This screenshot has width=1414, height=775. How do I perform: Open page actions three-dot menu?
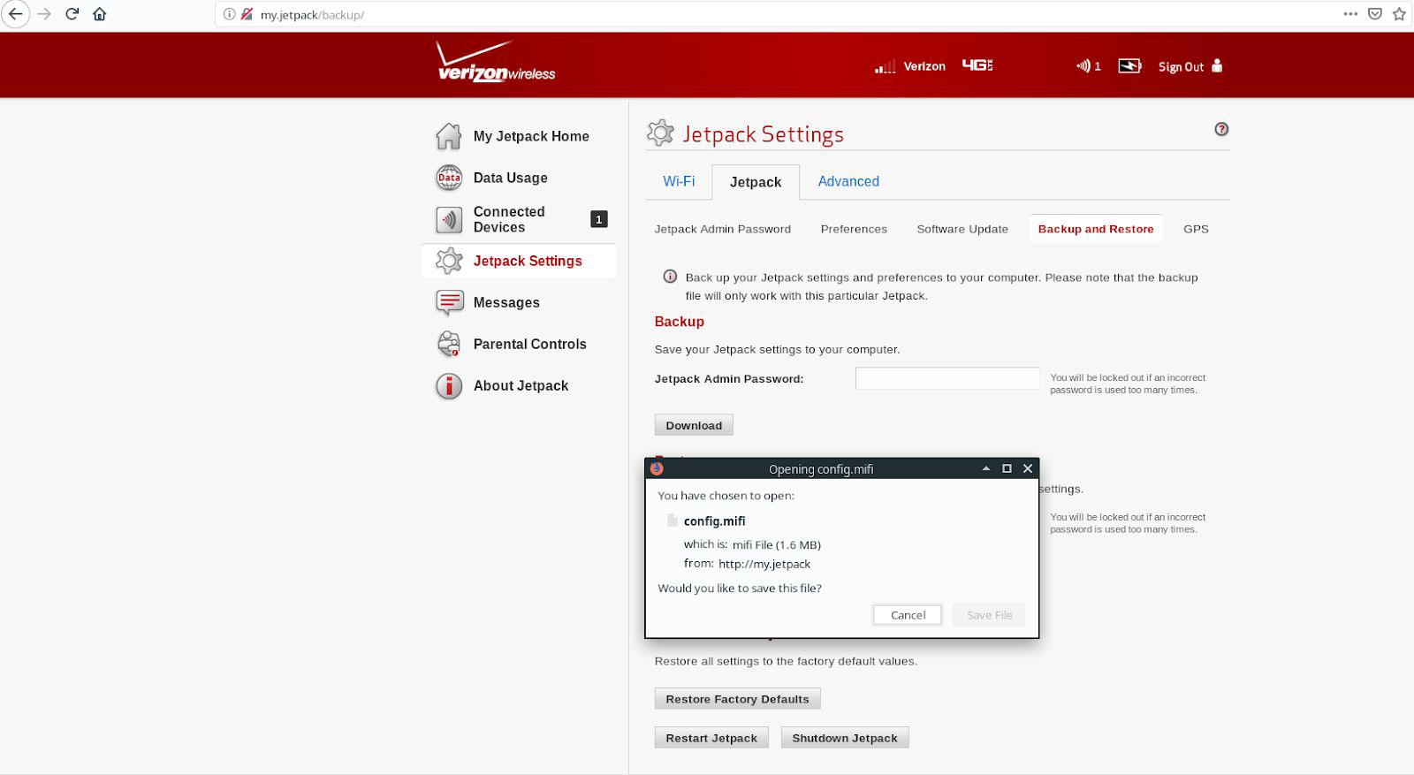1350,14
